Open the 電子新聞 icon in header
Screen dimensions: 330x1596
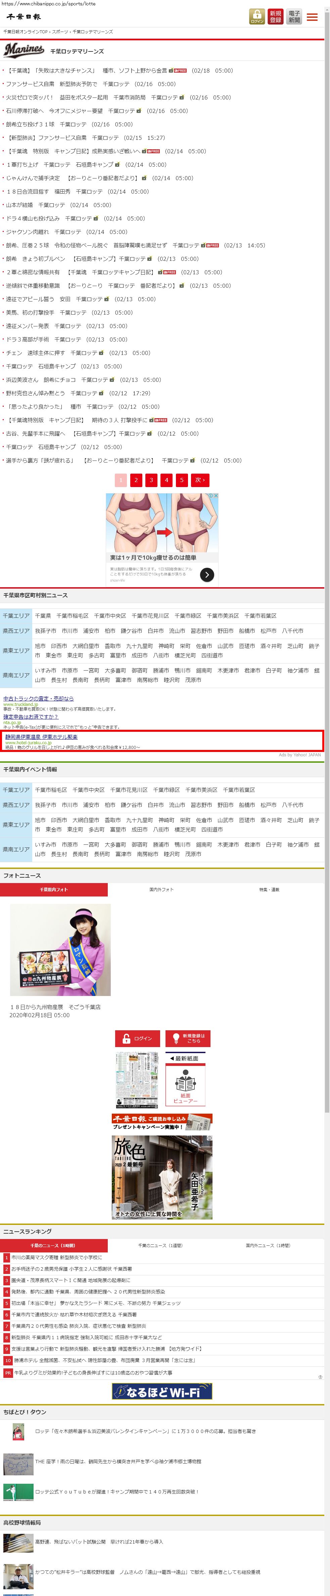[x=294, y=17]
